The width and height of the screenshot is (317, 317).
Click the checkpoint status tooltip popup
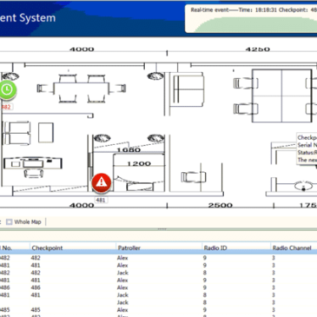[307, 149]
